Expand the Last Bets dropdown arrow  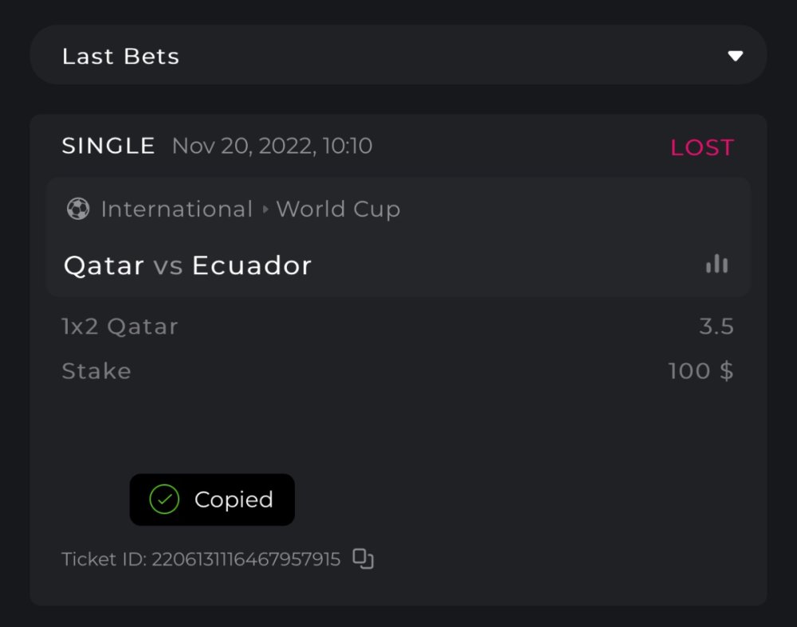click(x=735, y=56)
